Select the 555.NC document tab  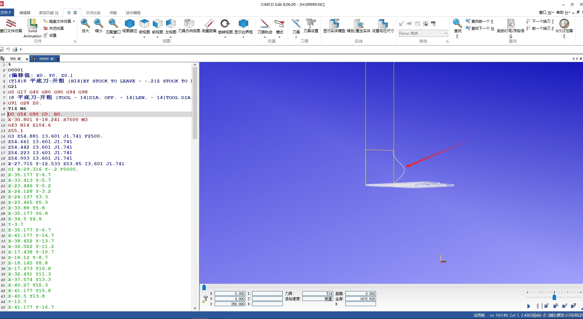[x=15, y=59]
